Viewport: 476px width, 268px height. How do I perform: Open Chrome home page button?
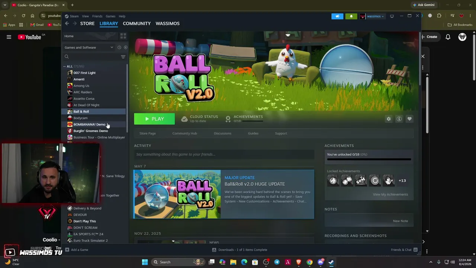[32, 16]
